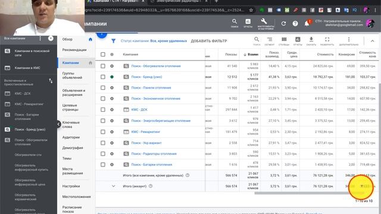Open campaign link КМС - Ремаркетинг in the table
The image size is (381, 214).
pos(146,132)
